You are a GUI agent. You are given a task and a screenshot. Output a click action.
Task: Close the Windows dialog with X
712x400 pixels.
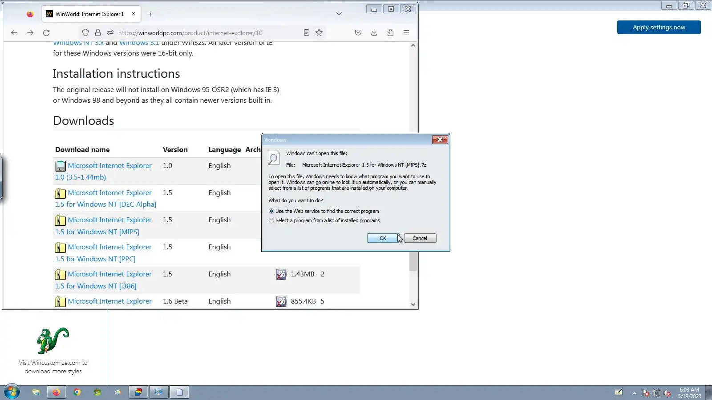pyautogui.click(x=440, y=140)
